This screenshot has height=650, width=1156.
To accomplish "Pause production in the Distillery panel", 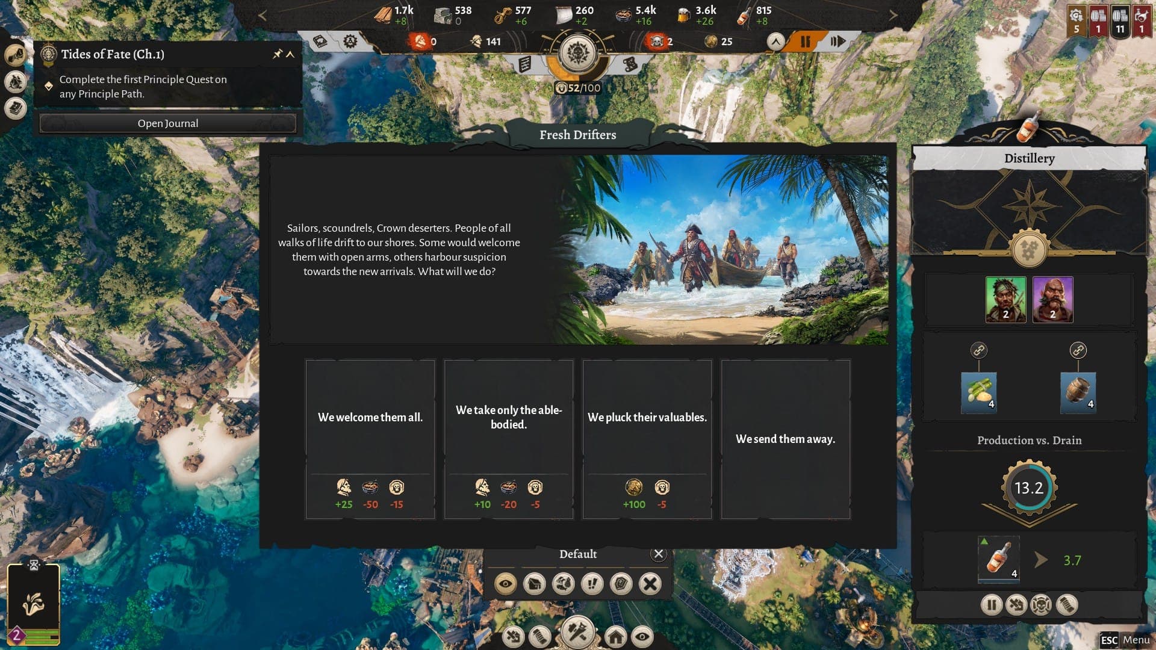I will pos(992,604).
